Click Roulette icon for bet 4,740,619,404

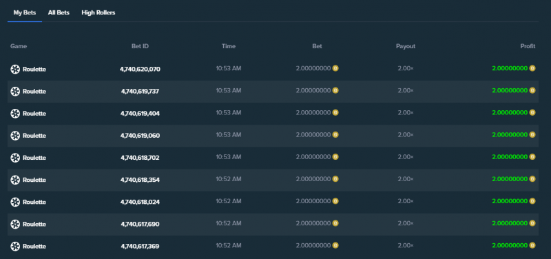click(x=15, y=114)
